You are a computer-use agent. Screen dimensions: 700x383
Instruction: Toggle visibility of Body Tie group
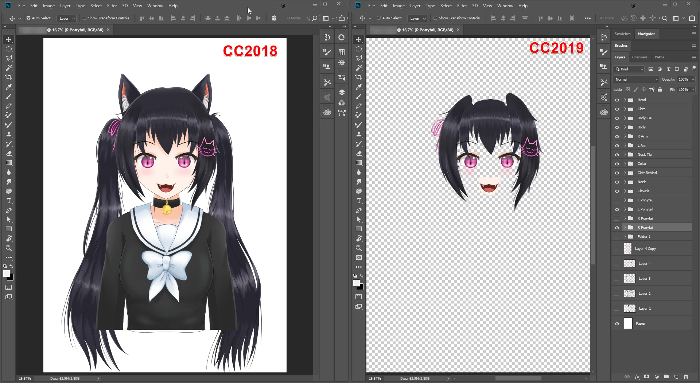coord(617,118)
